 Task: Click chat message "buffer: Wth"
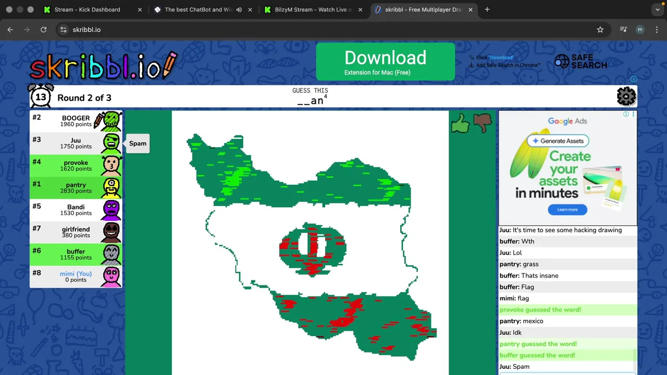click(x=517, y=241)
